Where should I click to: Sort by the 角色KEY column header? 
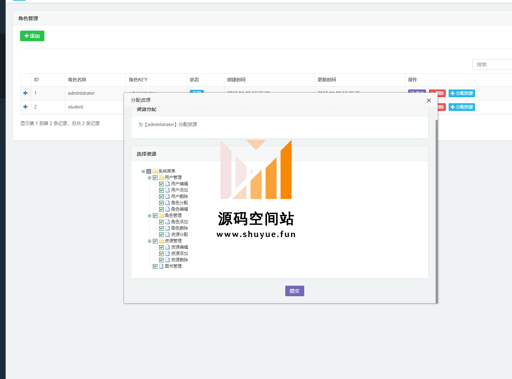coord(156,80)
